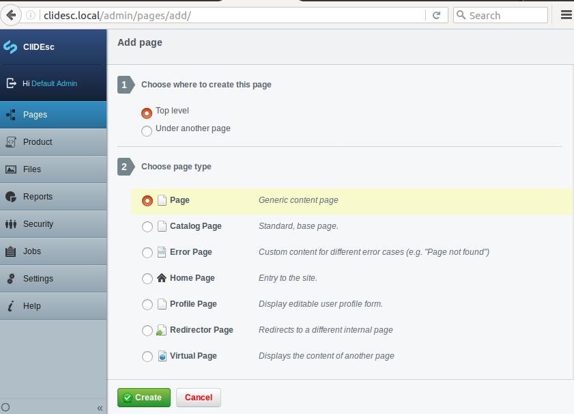The height and width of the screenshot is (414, 574).
Task: Click the browser Search input field
Action: point(505,15)
